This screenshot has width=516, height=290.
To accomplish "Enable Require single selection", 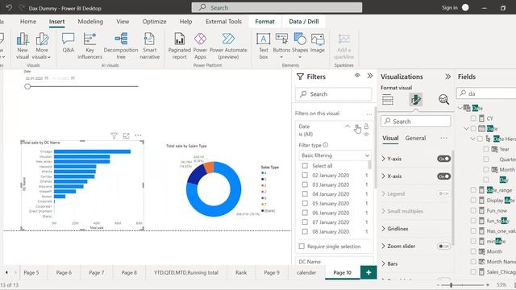I will [x=302, y=246].
